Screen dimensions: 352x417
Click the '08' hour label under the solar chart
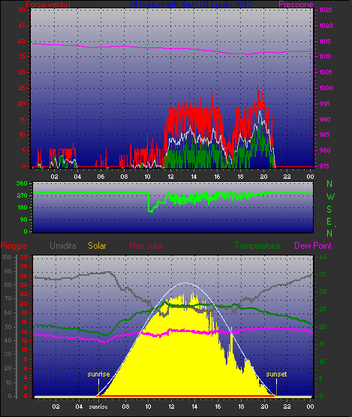pos(125,406)
